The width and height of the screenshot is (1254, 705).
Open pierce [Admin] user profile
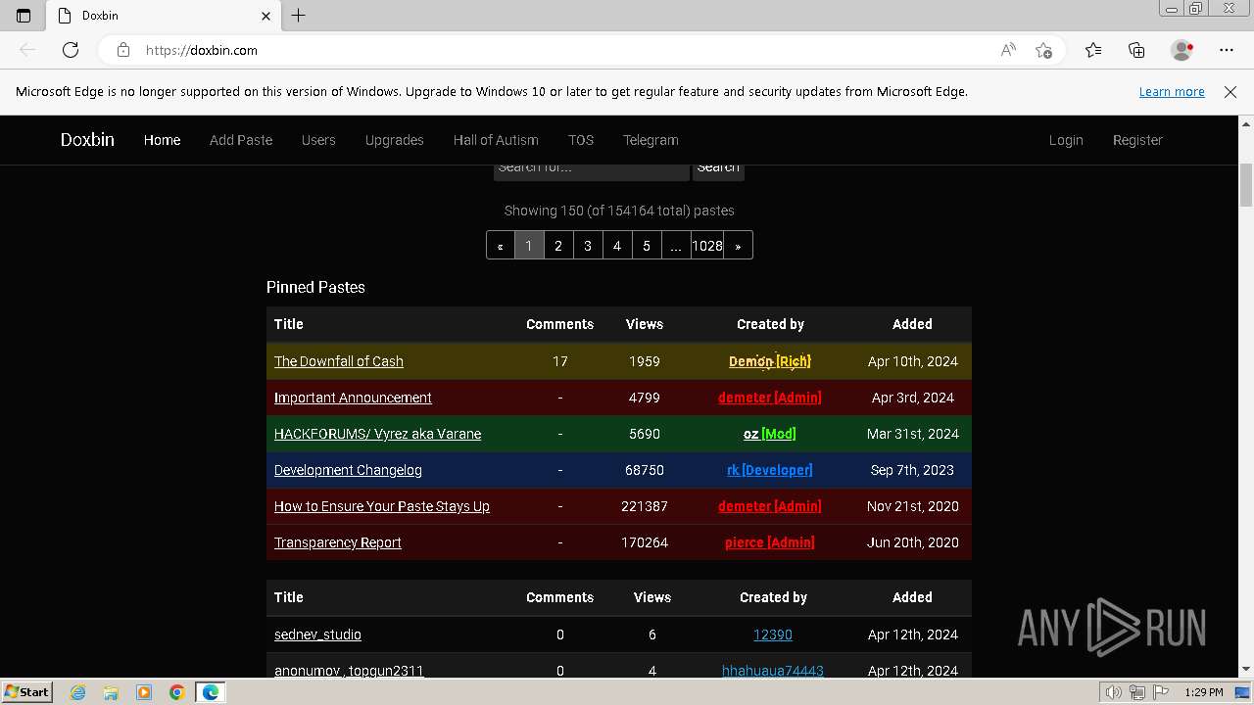click(770, 542)
